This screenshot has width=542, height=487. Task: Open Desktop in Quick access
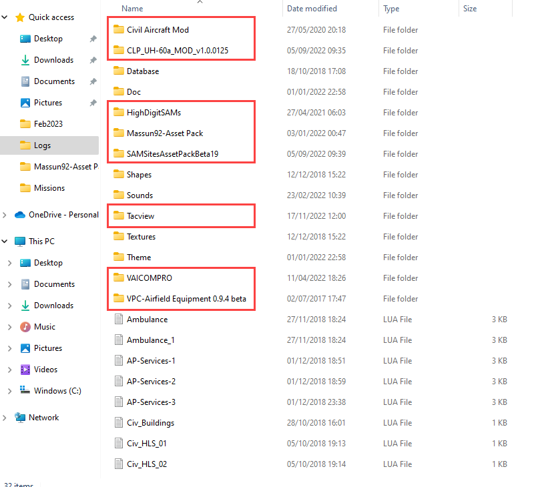click(48, 39)
